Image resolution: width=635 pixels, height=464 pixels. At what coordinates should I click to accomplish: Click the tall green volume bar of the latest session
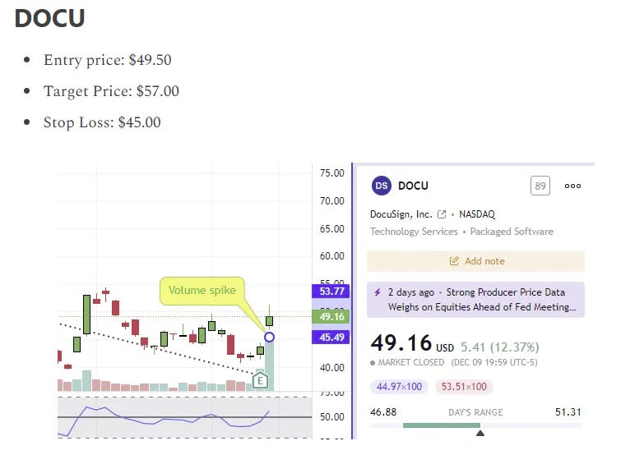(269, 365)
